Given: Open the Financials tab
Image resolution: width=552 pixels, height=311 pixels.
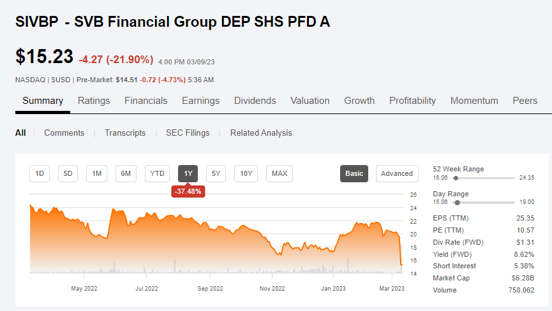Looking at the screenshot, I should [145, 101].
